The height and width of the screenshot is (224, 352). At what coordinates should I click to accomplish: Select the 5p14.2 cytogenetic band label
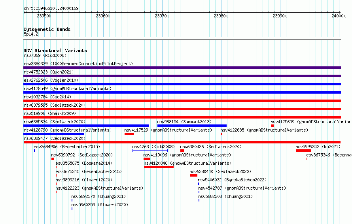point(31,34)
